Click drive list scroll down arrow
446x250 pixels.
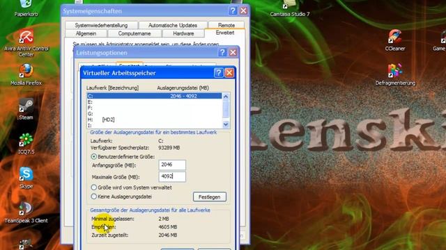pyautogui.click(x=226, y=124)
